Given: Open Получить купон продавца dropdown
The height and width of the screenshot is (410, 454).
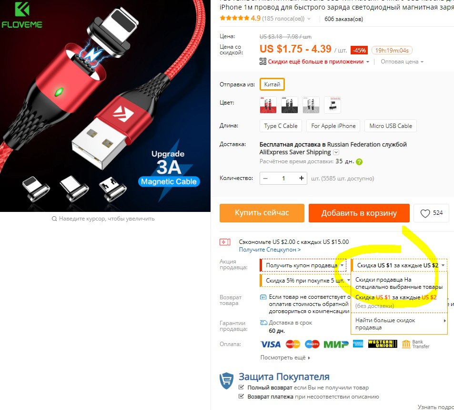Looking at the screenshot, I should tap(303, 265).
